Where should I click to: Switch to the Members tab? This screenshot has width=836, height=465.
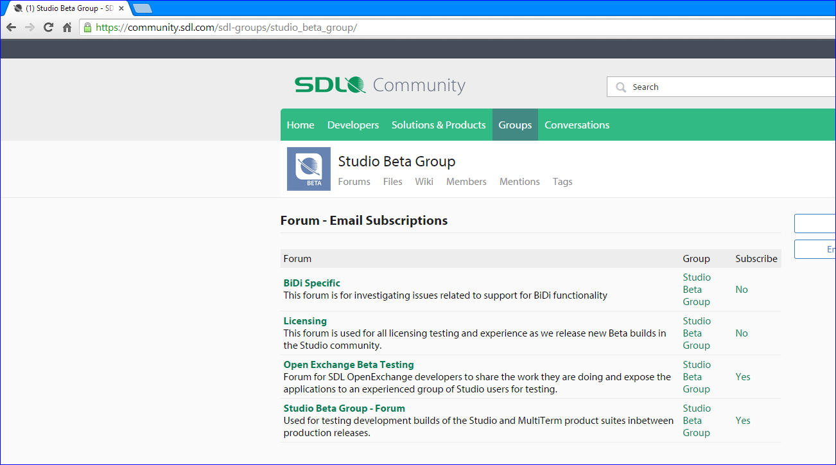(466, 182)
